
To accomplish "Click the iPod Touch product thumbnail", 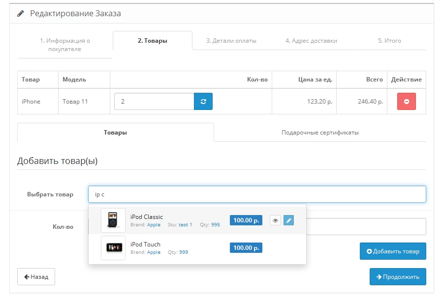I will click(x=113, y=248).
